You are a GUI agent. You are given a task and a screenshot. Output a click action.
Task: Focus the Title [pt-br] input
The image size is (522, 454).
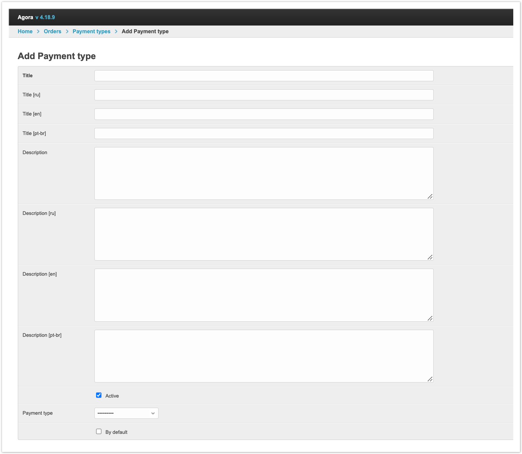pyautogui.click(x=264, y=133)
